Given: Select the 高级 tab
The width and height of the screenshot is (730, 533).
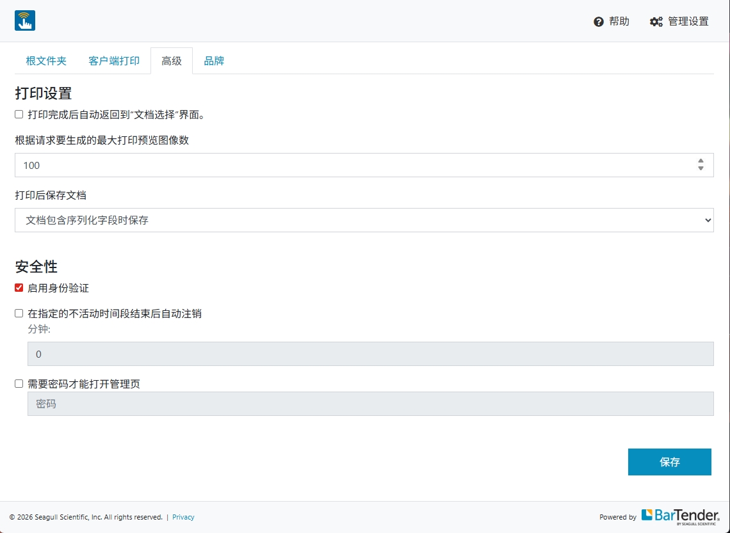Looking at the screenshot, I should pos(172,61).
